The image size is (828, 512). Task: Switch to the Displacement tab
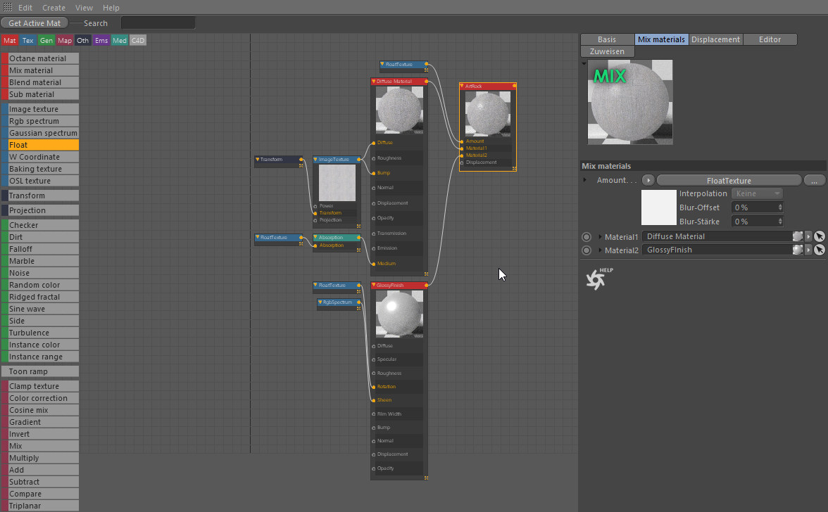click(x=715, y=39)
